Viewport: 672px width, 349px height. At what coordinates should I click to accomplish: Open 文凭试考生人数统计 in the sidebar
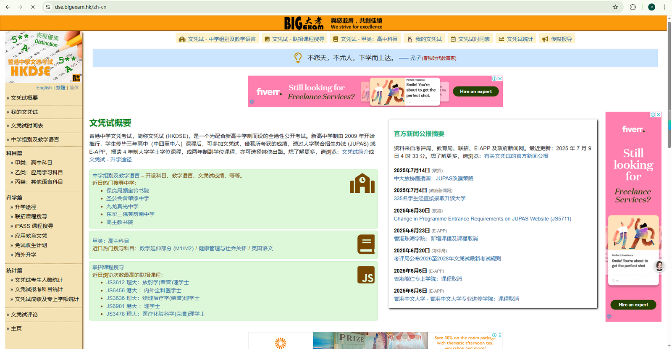click(x=39, y=280)
